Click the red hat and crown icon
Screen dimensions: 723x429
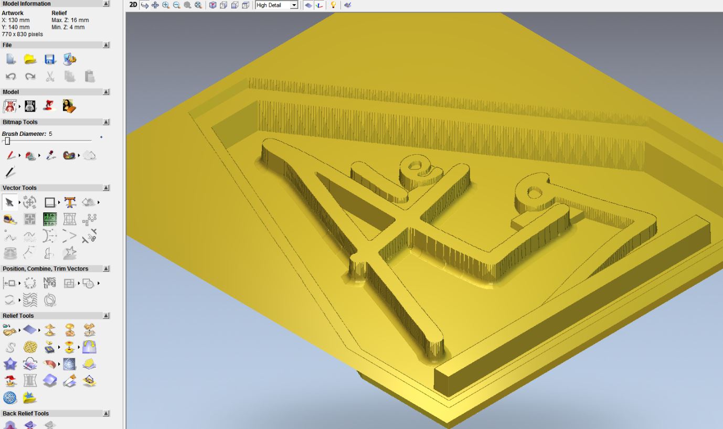click(10, 381)
